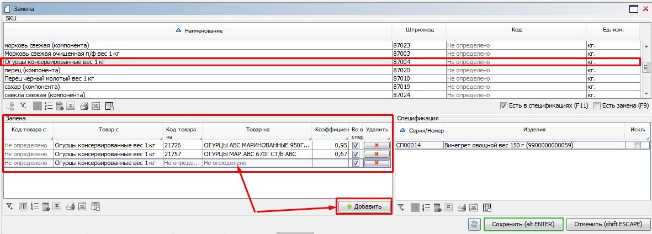Print the Замена table using the printer icon
652x234 pixels.
point(71,207)
